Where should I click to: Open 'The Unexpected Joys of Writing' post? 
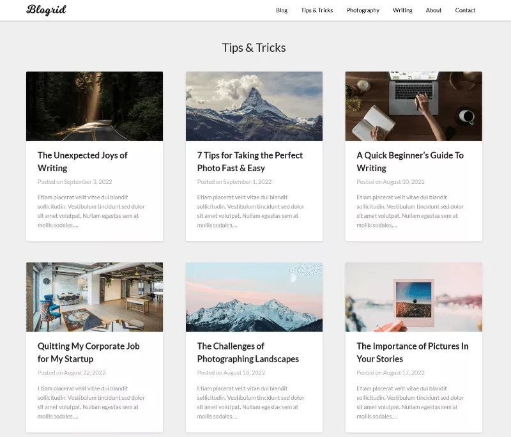tap(82, 161)
